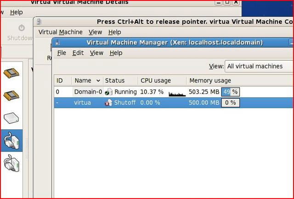294x199 pixels.
Task: Click Virtual Machine Console title bar icon
Action: 39,22
